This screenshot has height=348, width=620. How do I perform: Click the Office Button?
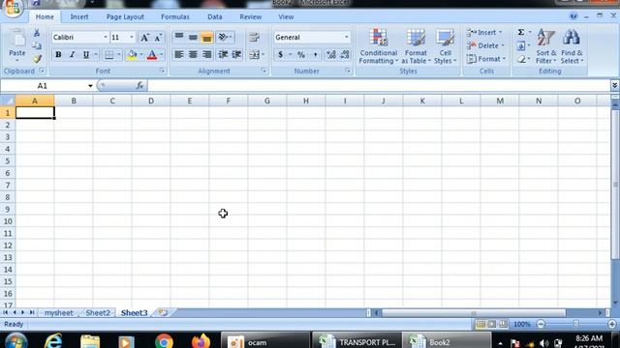tap(13, 8)
